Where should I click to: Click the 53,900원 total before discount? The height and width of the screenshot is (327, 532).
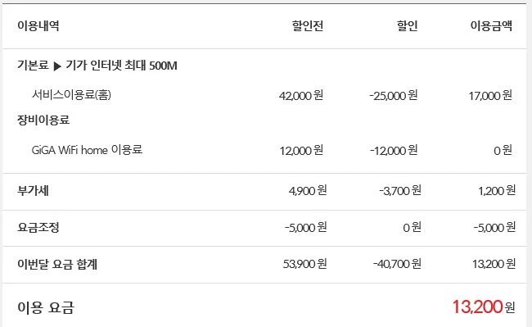(x=304, y=264)
